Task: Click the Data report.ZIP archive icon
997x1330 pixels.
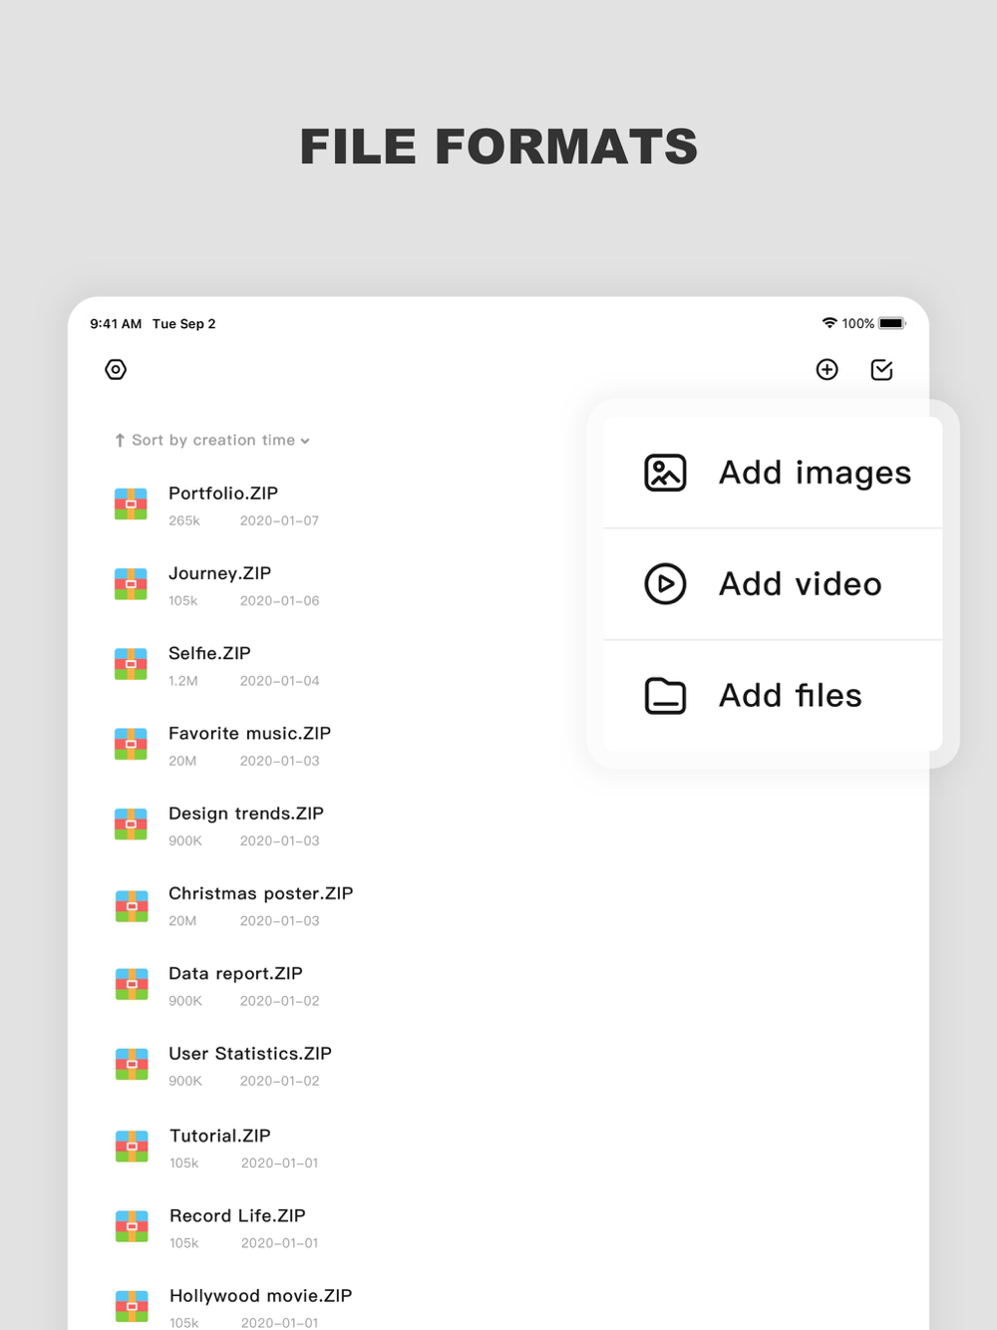Action: click(132, 984)
